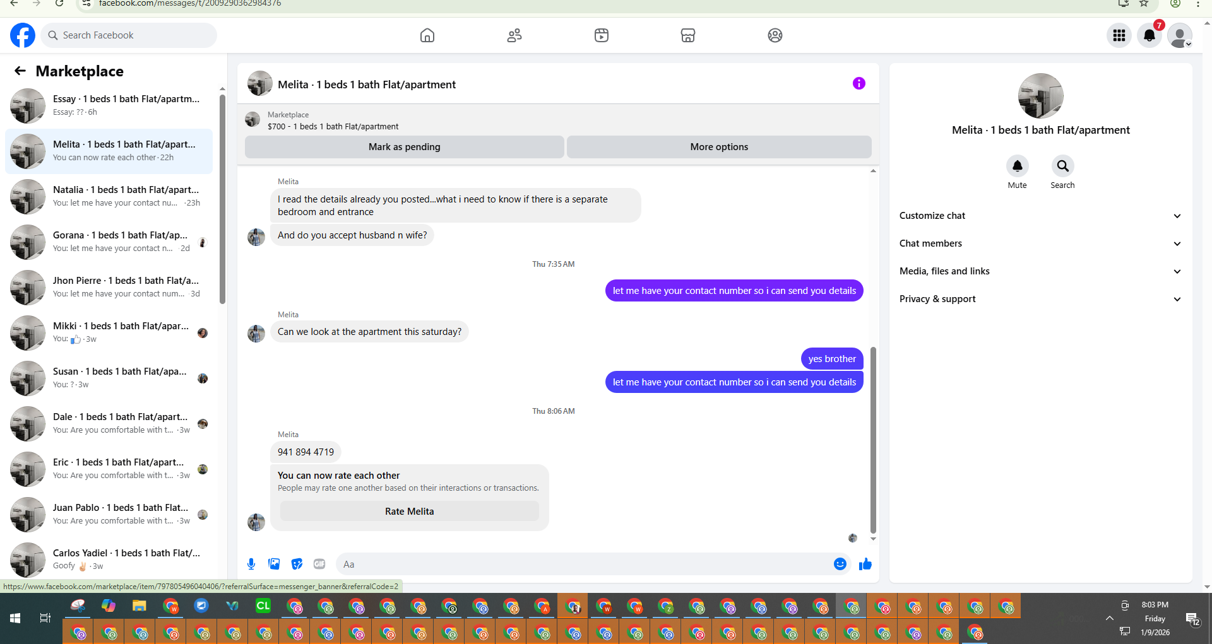Screen dimensions: 1212x644
Task: Open the nine-dot Menu grid icon
Action: tap(1119, 35)
